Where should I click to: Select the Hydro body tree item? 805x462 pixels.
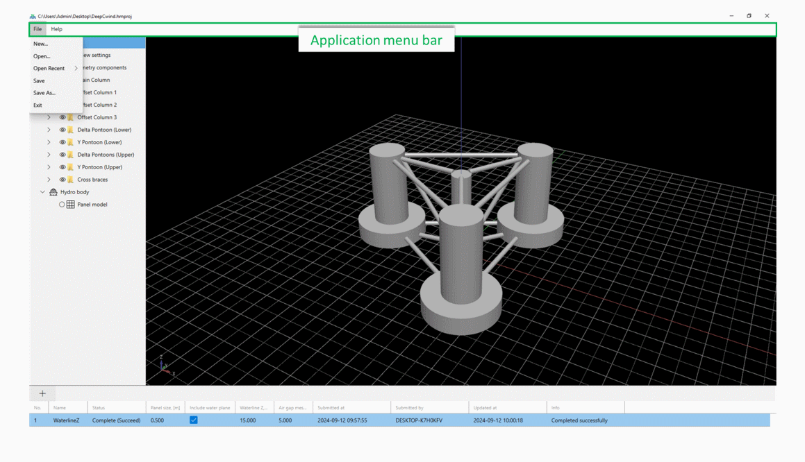pos(74,191)
